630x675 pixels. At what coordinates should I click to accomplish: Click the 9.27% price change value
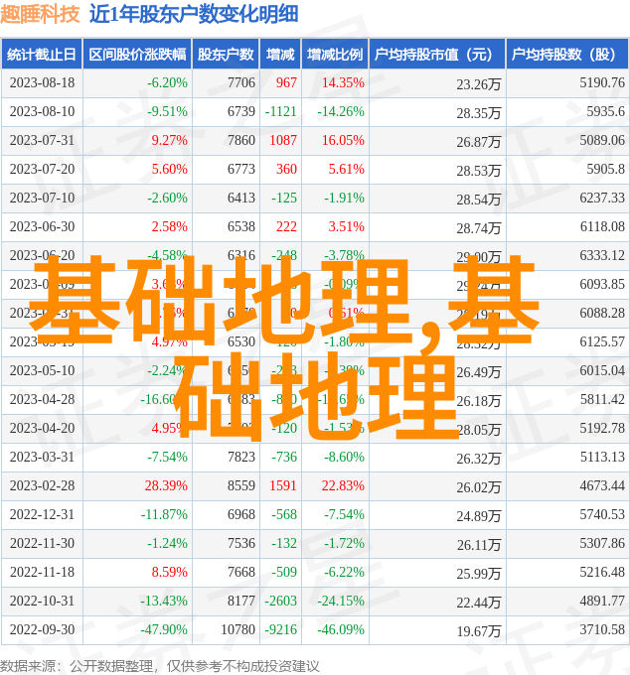(x=169, y=140)
